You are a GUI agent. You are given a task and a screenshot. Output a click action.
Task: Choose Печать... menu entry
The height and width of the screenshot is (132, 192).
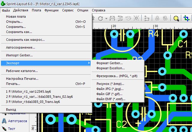coord(46,84)
